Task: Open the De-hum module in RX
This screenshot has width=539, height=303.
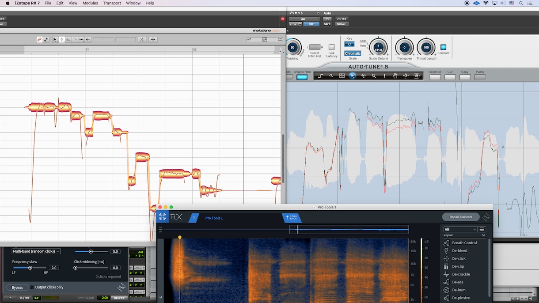Action: 459,290
